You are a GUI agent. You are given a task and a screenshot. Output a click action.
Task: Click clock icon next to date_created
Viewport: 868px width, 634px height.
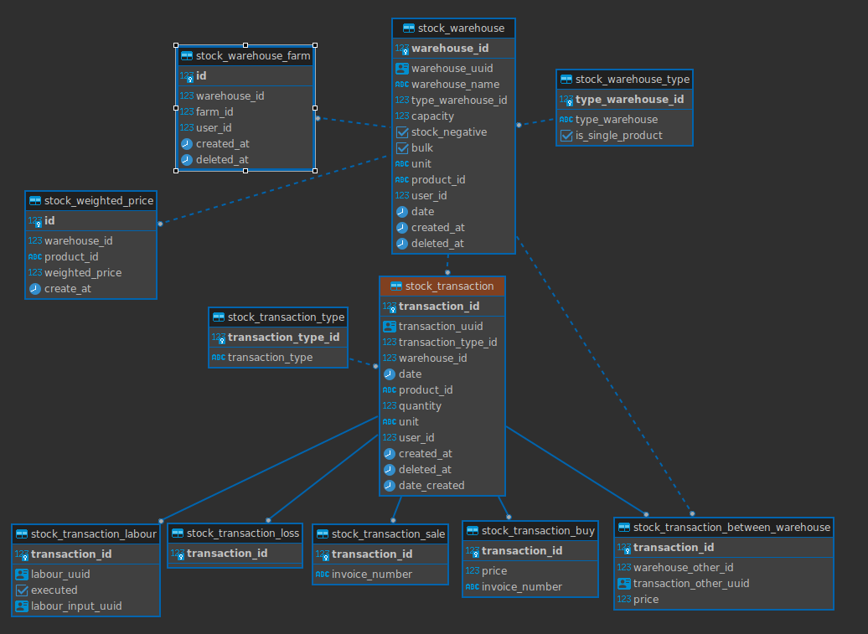[x=389, y=486]
